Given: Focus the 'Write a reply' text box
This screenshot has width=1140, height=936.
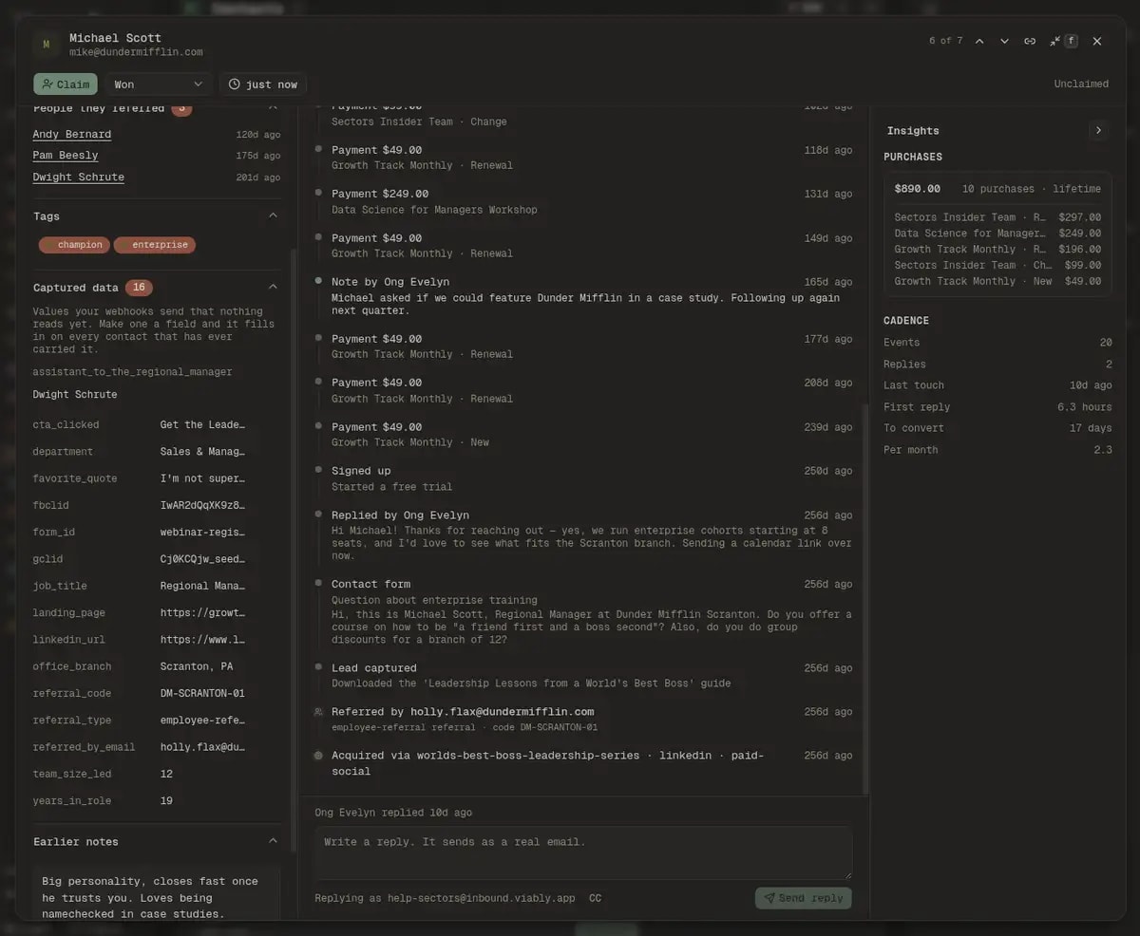Looking at the screenshot, I should tap(583, 852).
